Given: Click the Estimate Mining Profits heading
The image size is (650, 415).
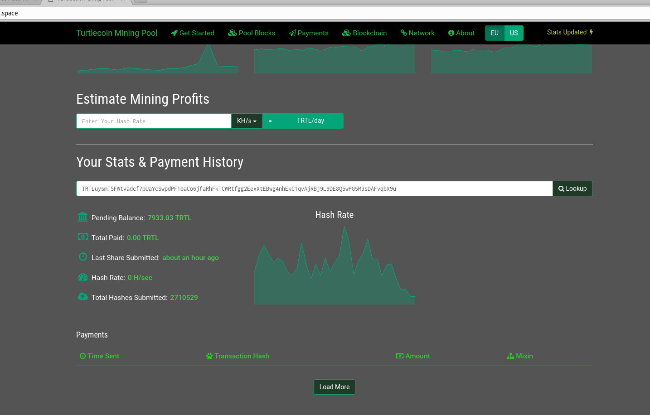Looking at the screenshot, I should tap(143, 99).
